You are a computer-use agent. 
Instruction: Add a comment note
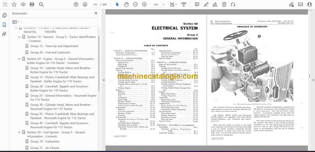[x=197, y=5]
